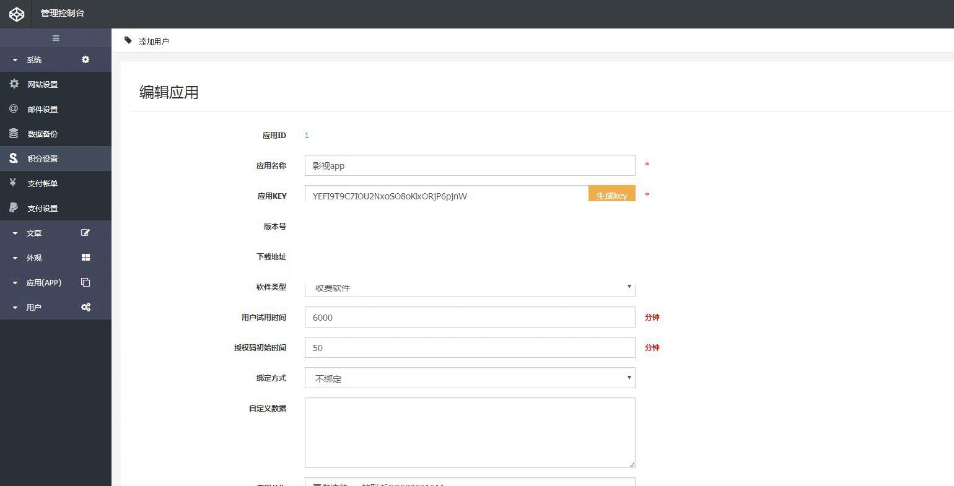Open 邮件设置 menu item
Viewport: 954px width, 486px height.
[x=56, y=109]
